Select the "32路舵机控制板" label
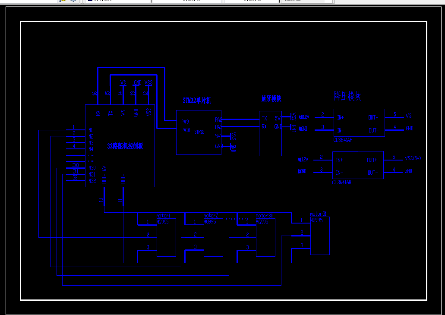The image size is (445, 315). tap(125, 146)
